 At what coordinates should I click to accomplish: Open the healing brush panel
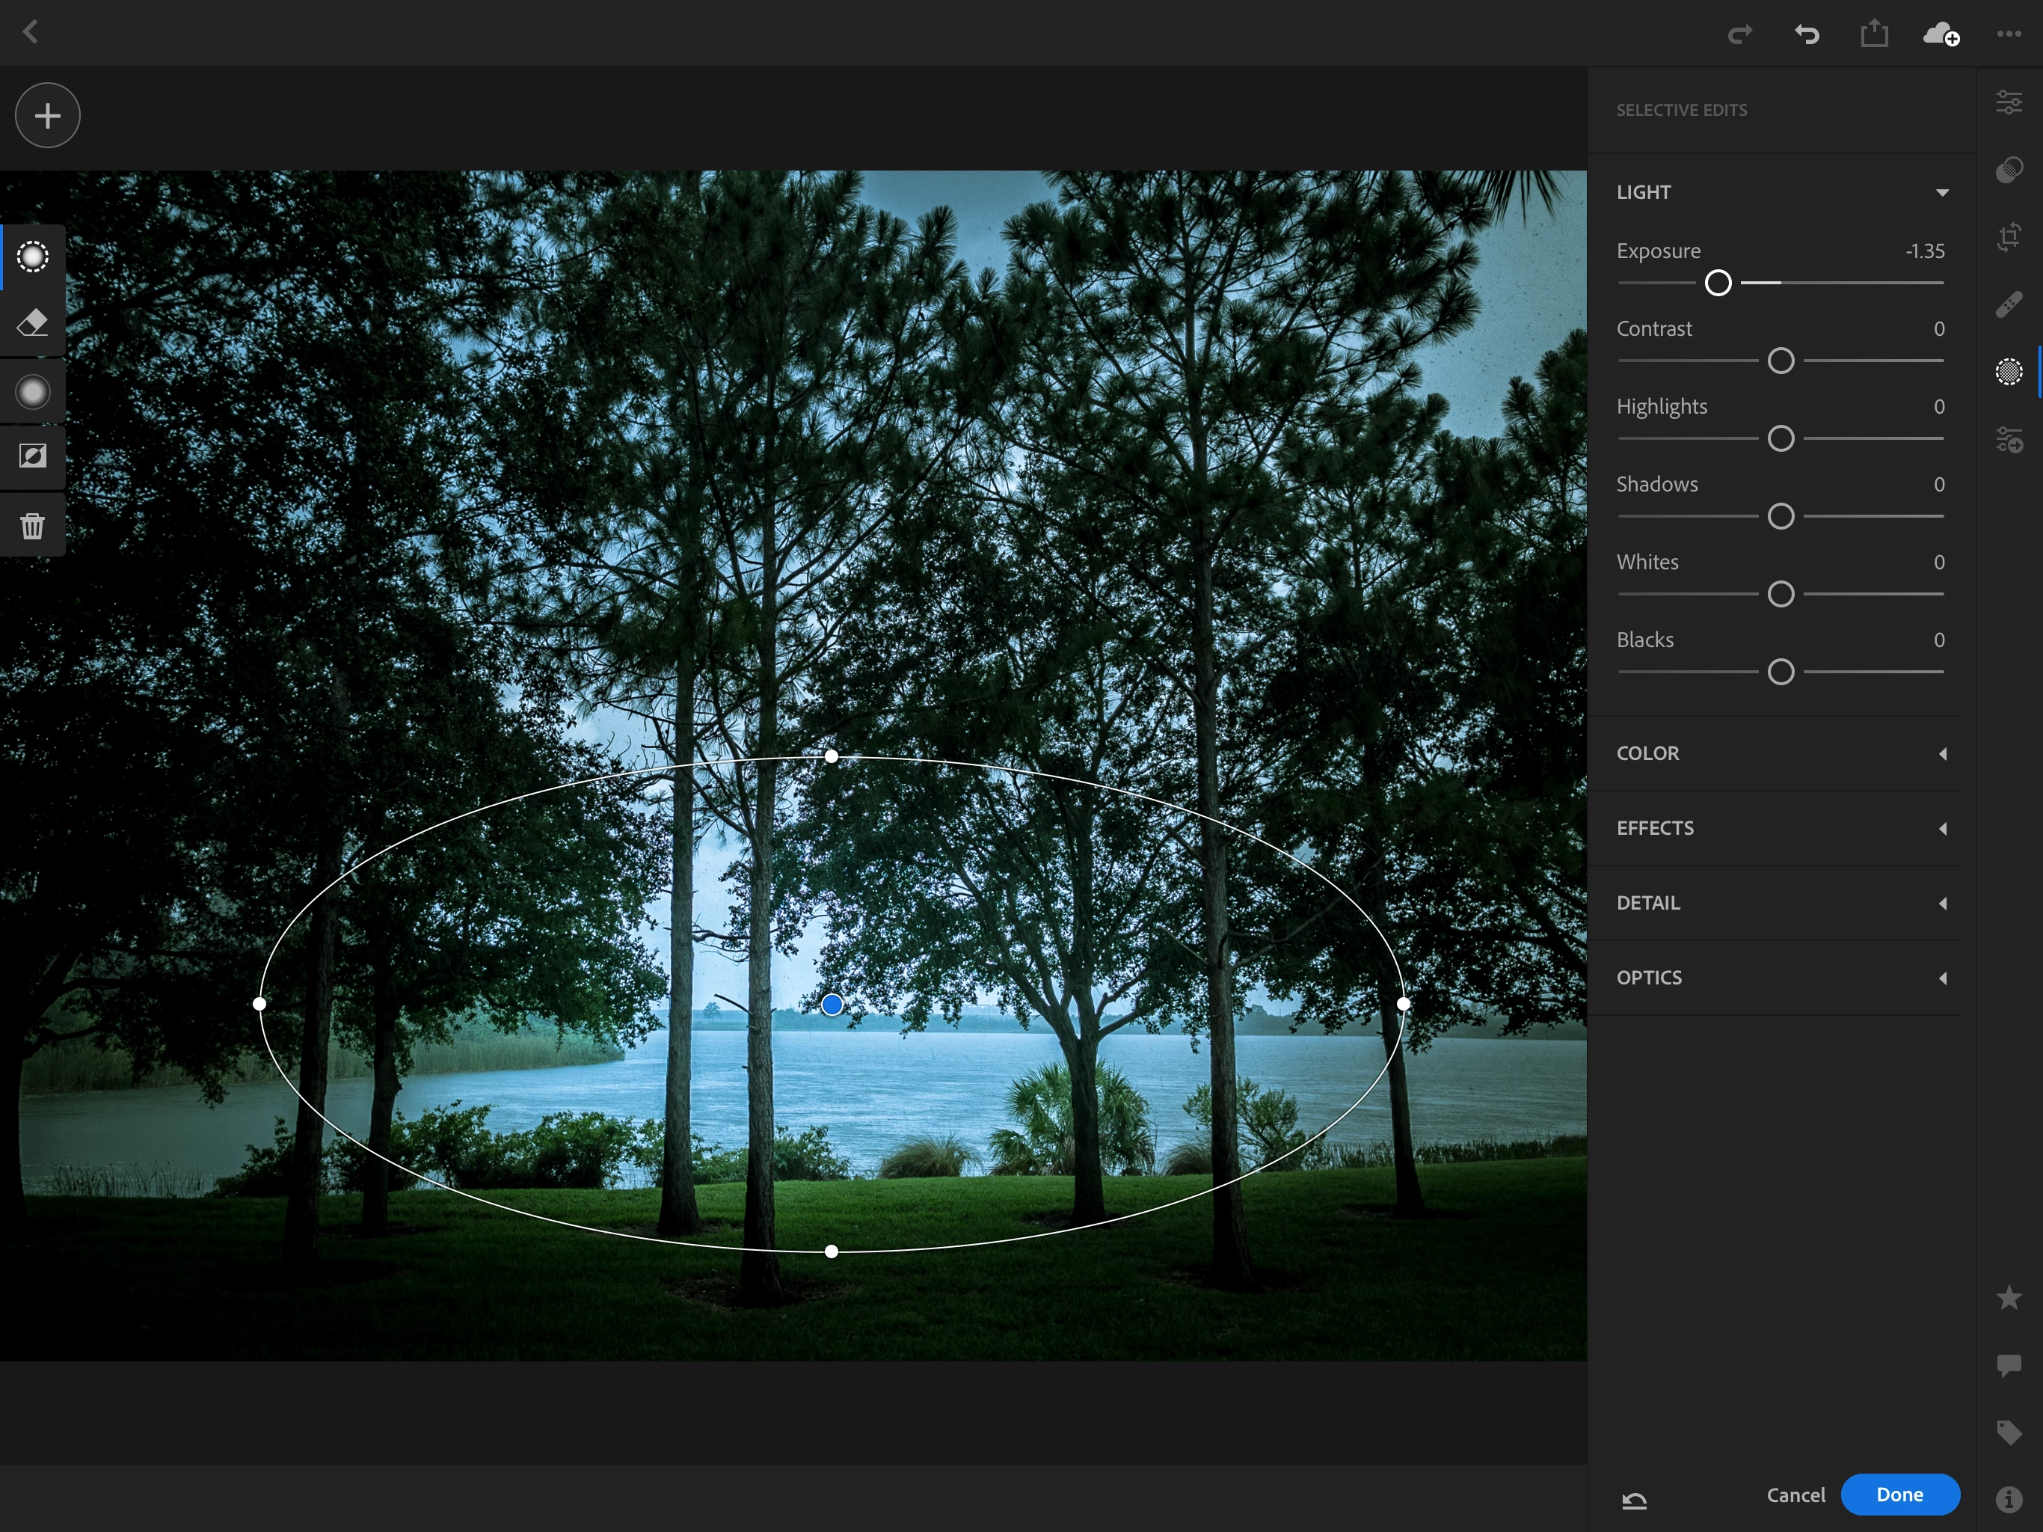(x=2009, y=305)
